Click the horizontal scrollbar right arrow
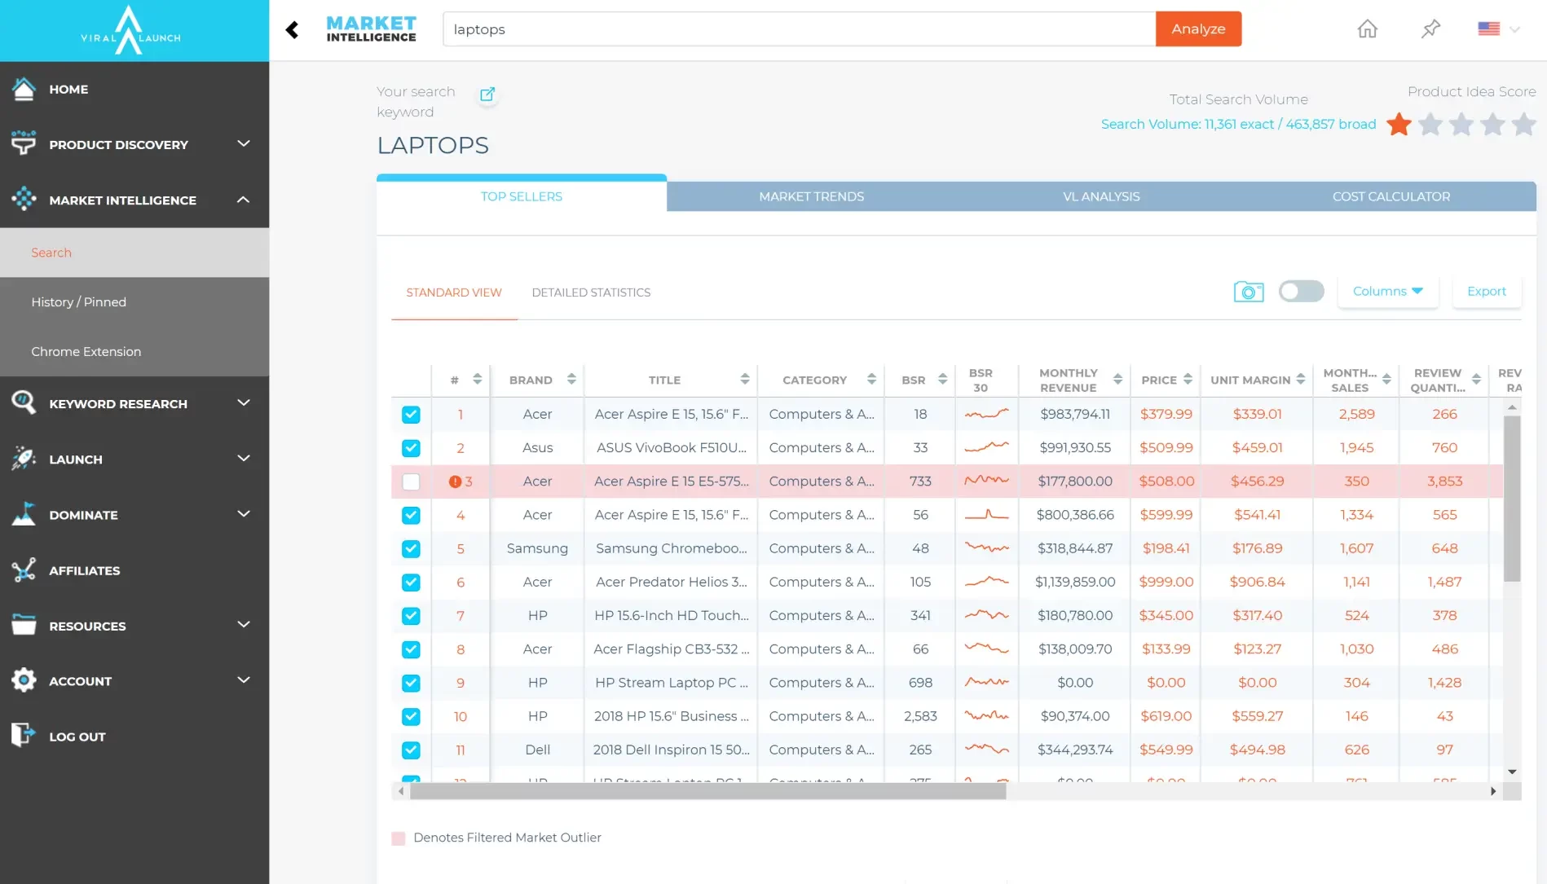This screenshot has height=884, width=1547. tap(1492, 791)
